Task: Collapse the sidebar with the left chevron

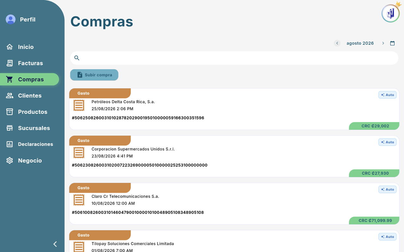Action: point(55,244)
